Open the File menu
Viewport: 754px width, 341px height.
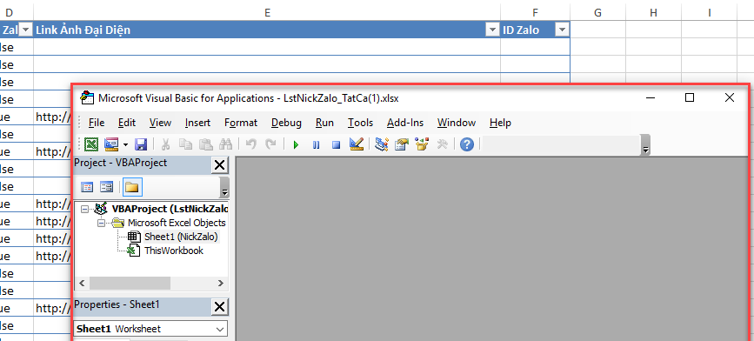point(97,124)
